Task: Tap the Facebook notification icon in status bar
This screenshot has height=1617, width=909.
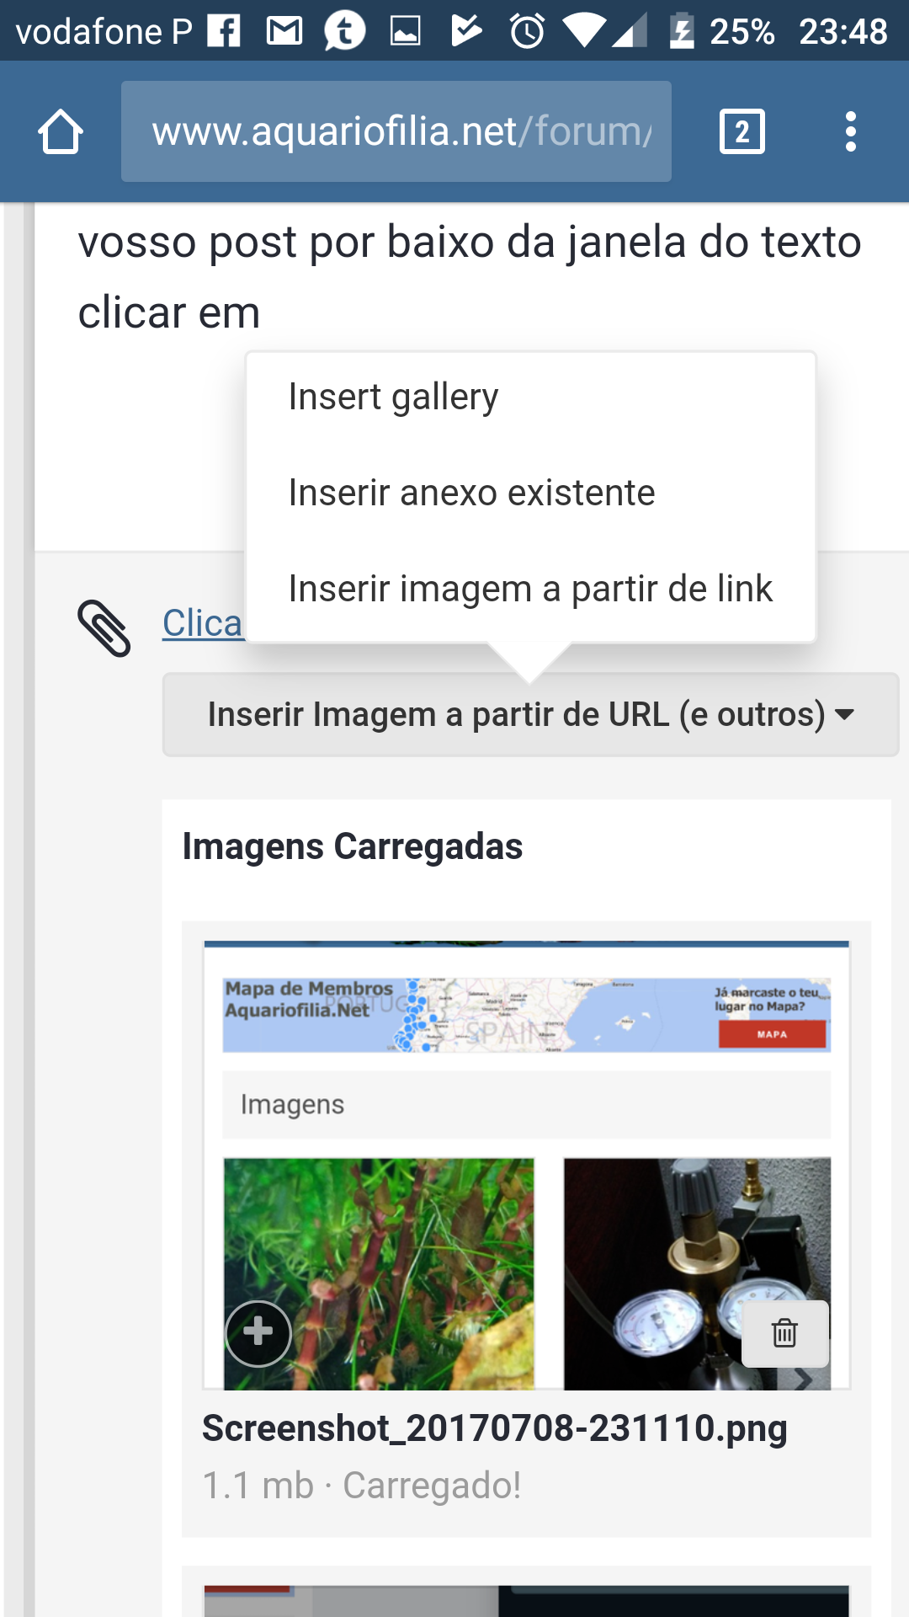Action: (x=224, y=31)
